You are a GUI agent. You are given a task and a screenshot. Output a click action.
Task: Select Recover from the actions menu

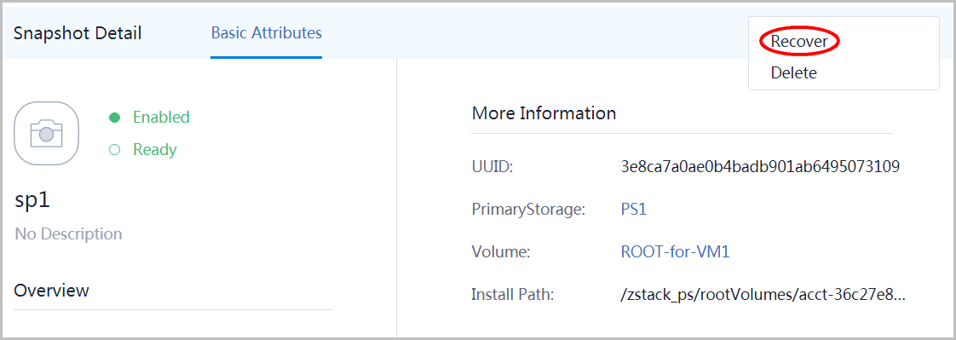(799, 42)
